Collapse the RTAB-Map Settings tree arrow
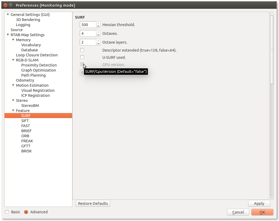 click(x=8, y=35)
